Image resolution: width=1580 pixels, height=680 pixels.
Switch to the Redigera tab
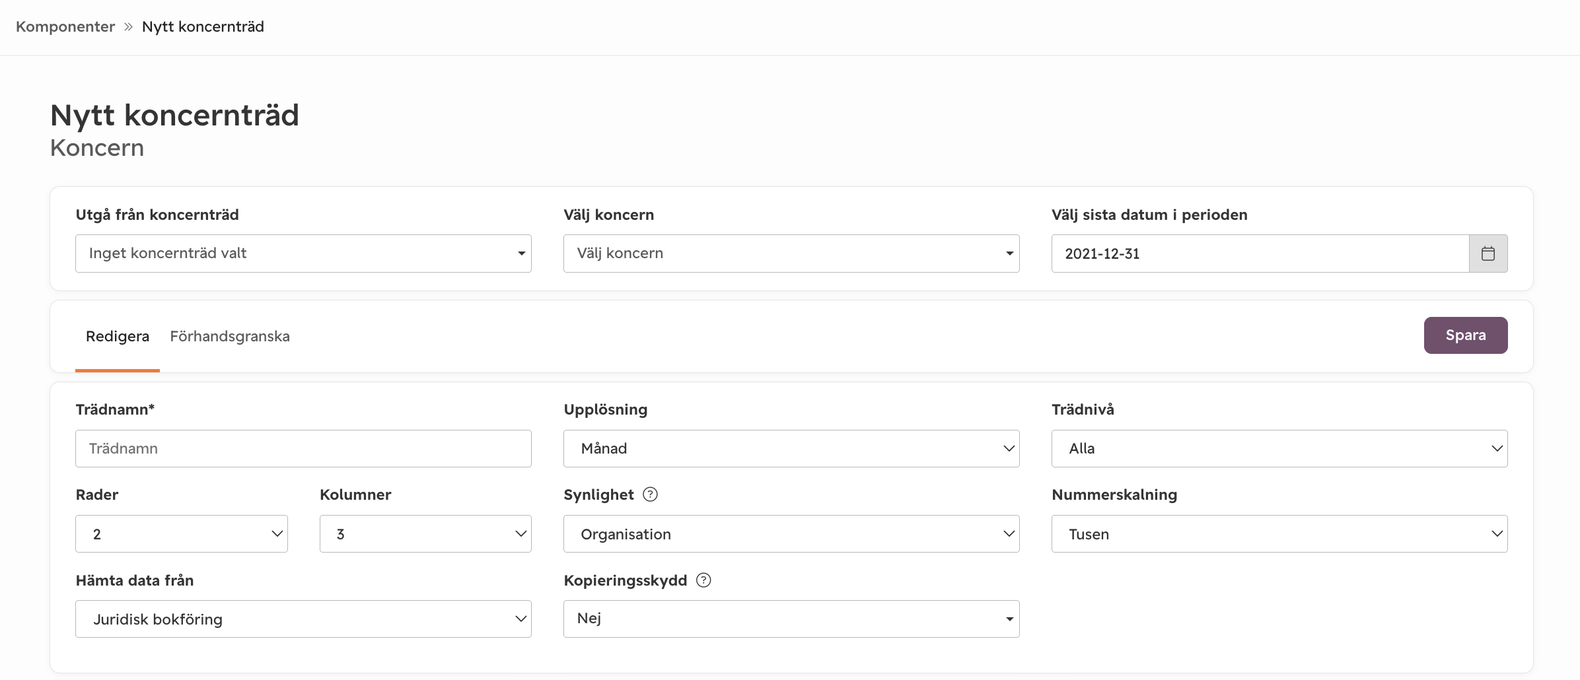pos(118,336)
